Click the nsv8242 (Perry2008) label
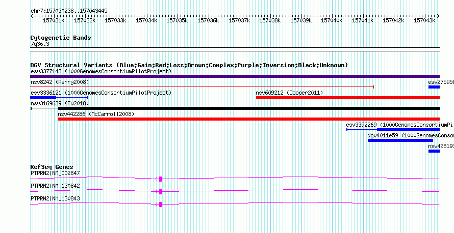454x233 pixels. pos(60,82)
